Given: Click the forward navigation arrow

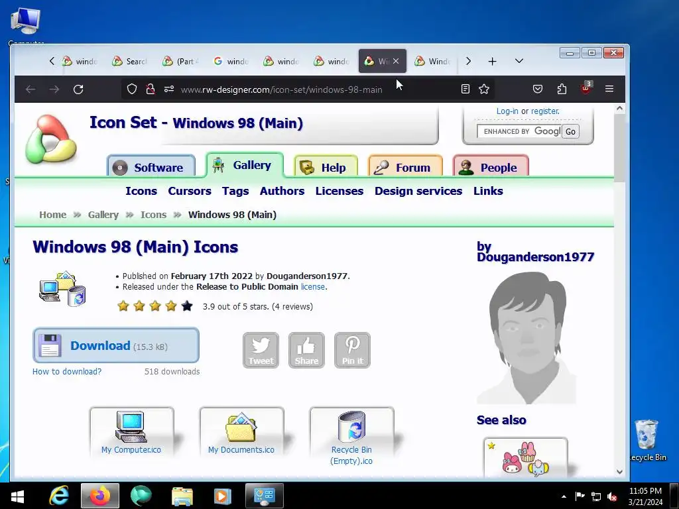Looking at the screenshot, I should click(54, 89).
